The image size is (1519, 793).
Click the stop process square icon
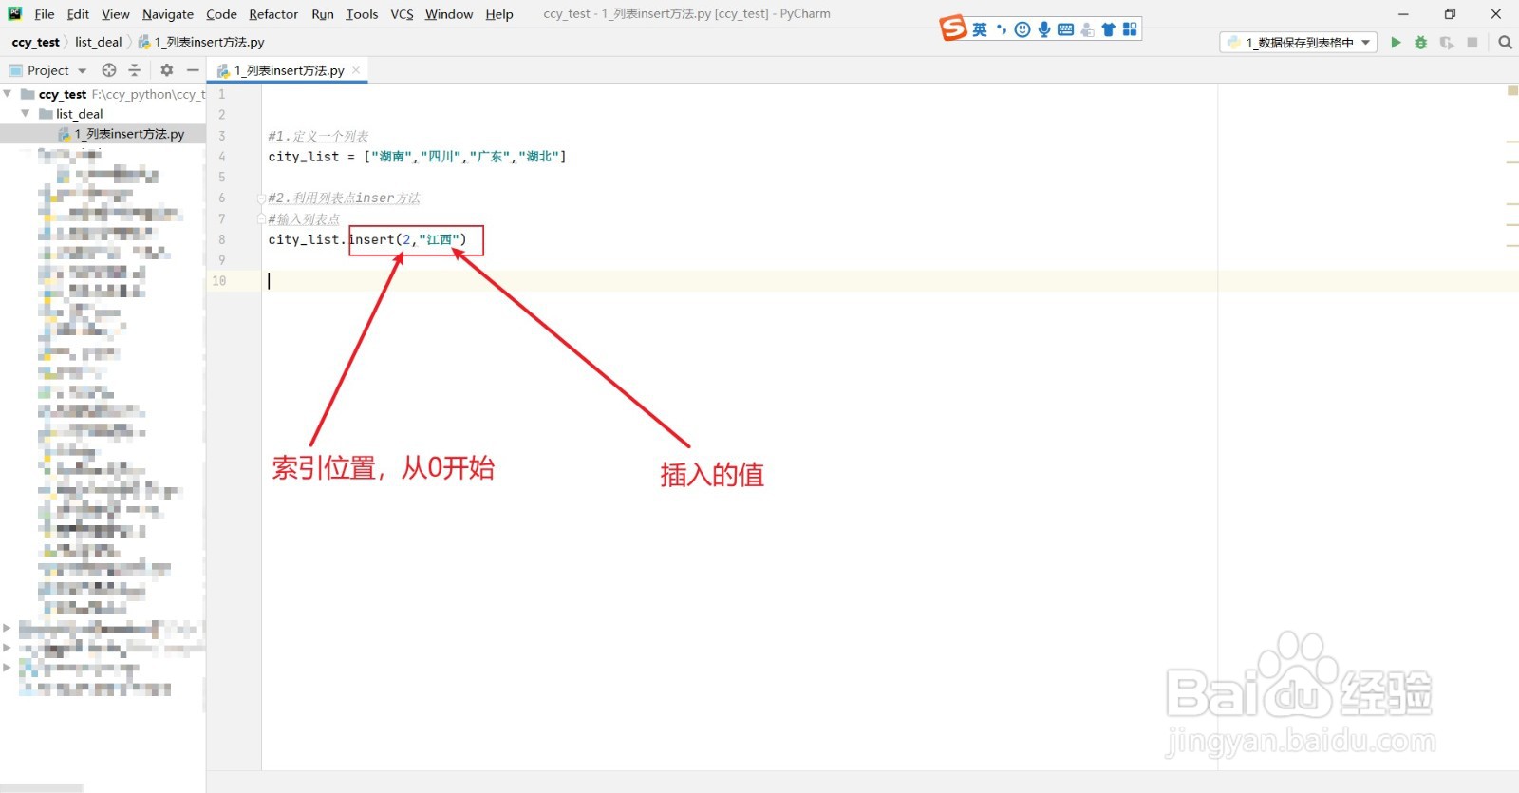(x=1472, y=43)
